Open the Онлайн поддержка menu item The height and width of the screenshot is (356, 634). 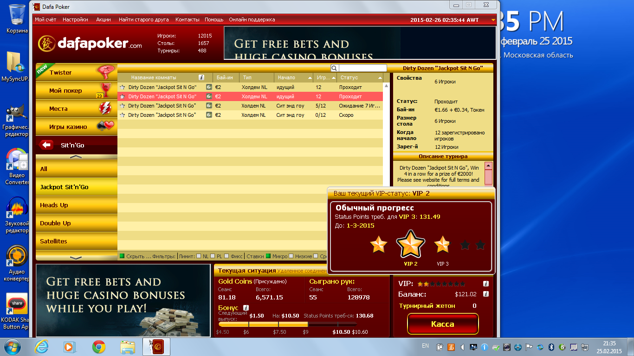252,19
